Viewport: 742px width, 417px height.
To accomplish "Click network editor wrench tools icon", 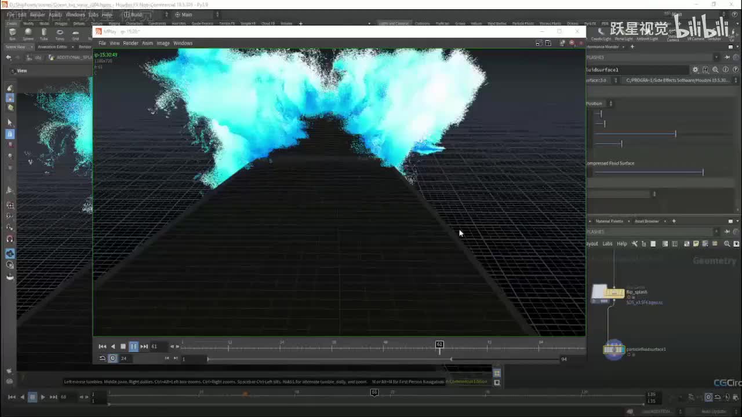I will (x=634, y=244).
